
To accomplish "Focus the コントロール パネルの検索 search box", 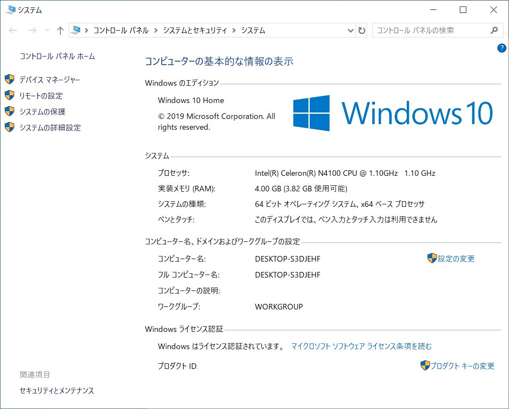I will tap(437, 31).
